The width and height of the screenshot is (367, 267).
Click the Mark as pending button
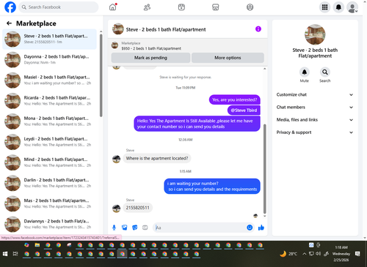(150, 58)
